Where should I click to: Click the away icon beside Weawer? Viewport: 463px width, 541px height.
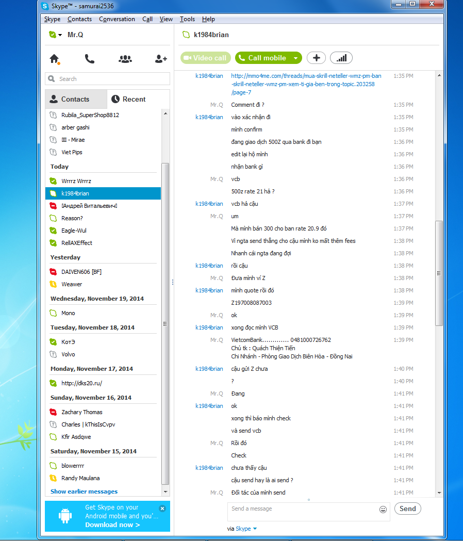[53, 284]
